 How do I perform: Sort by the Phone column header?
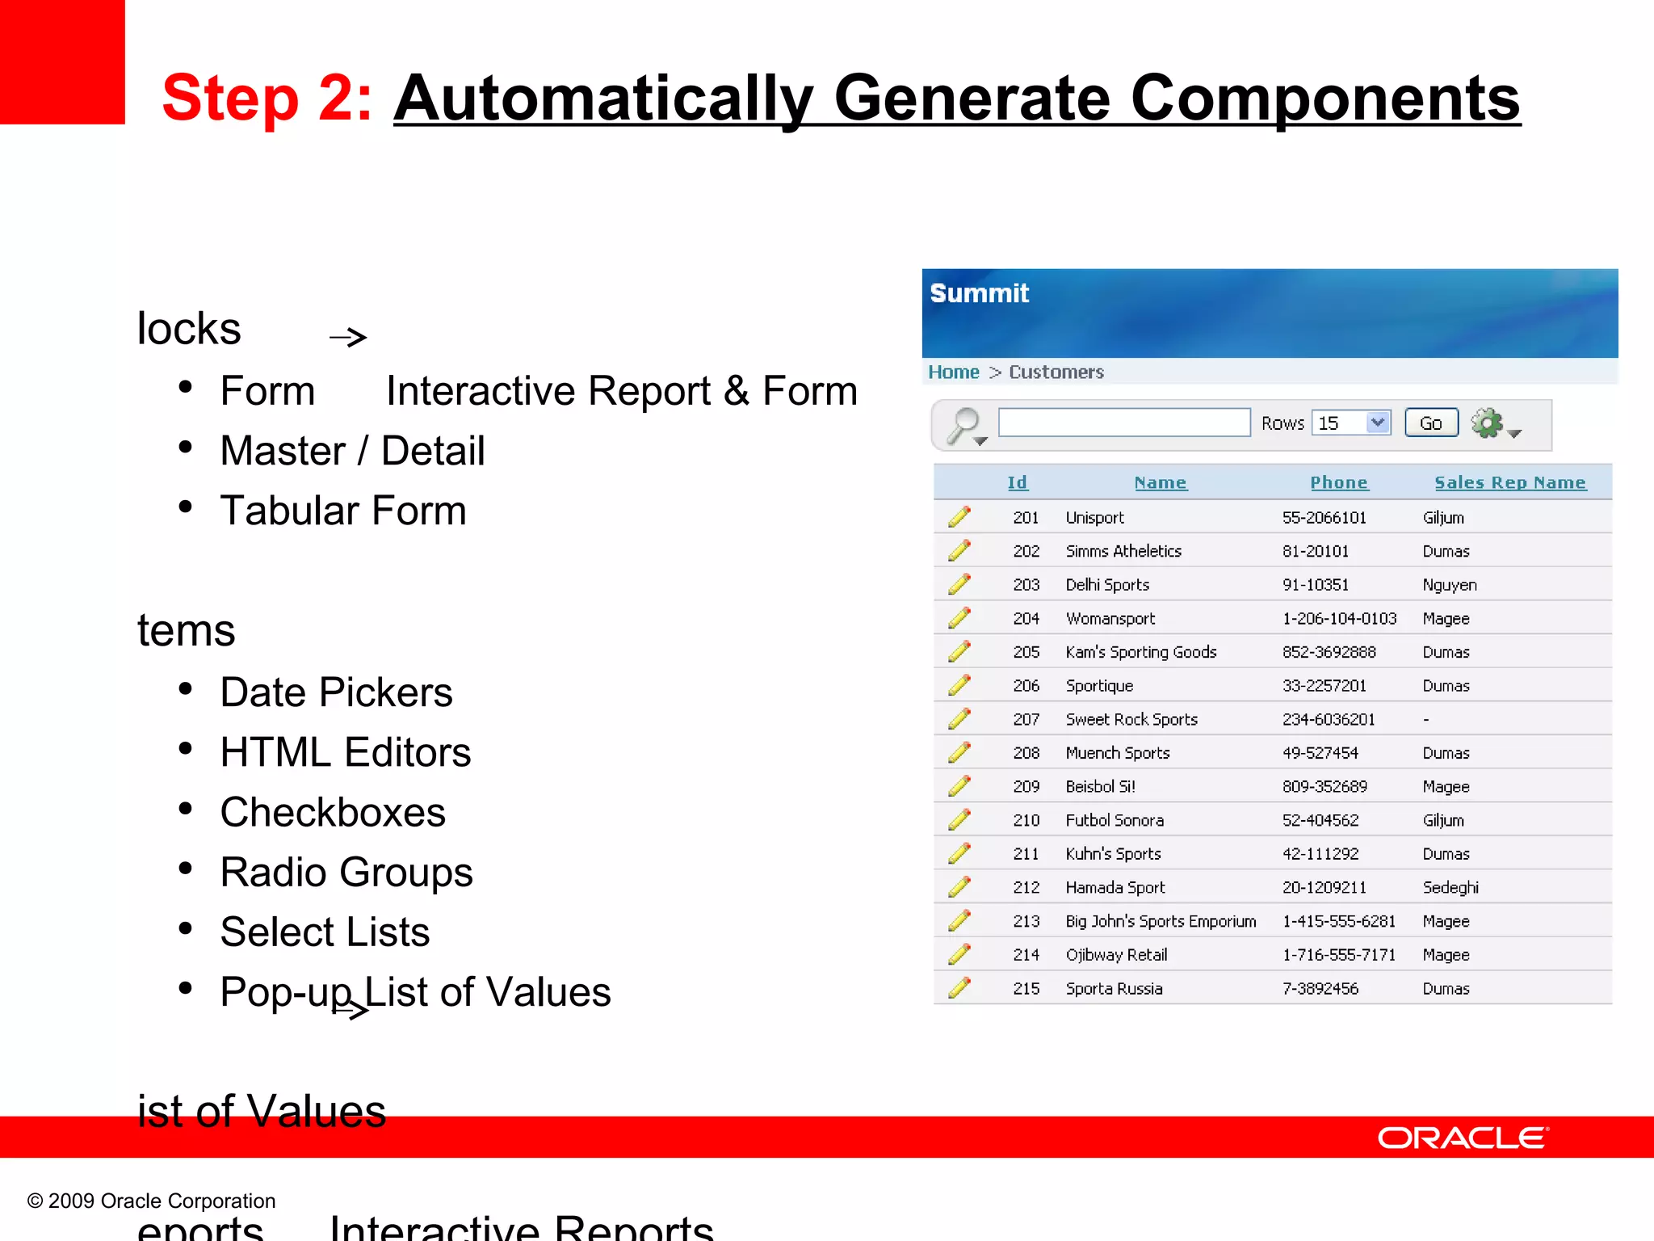tap(1339, 482)
